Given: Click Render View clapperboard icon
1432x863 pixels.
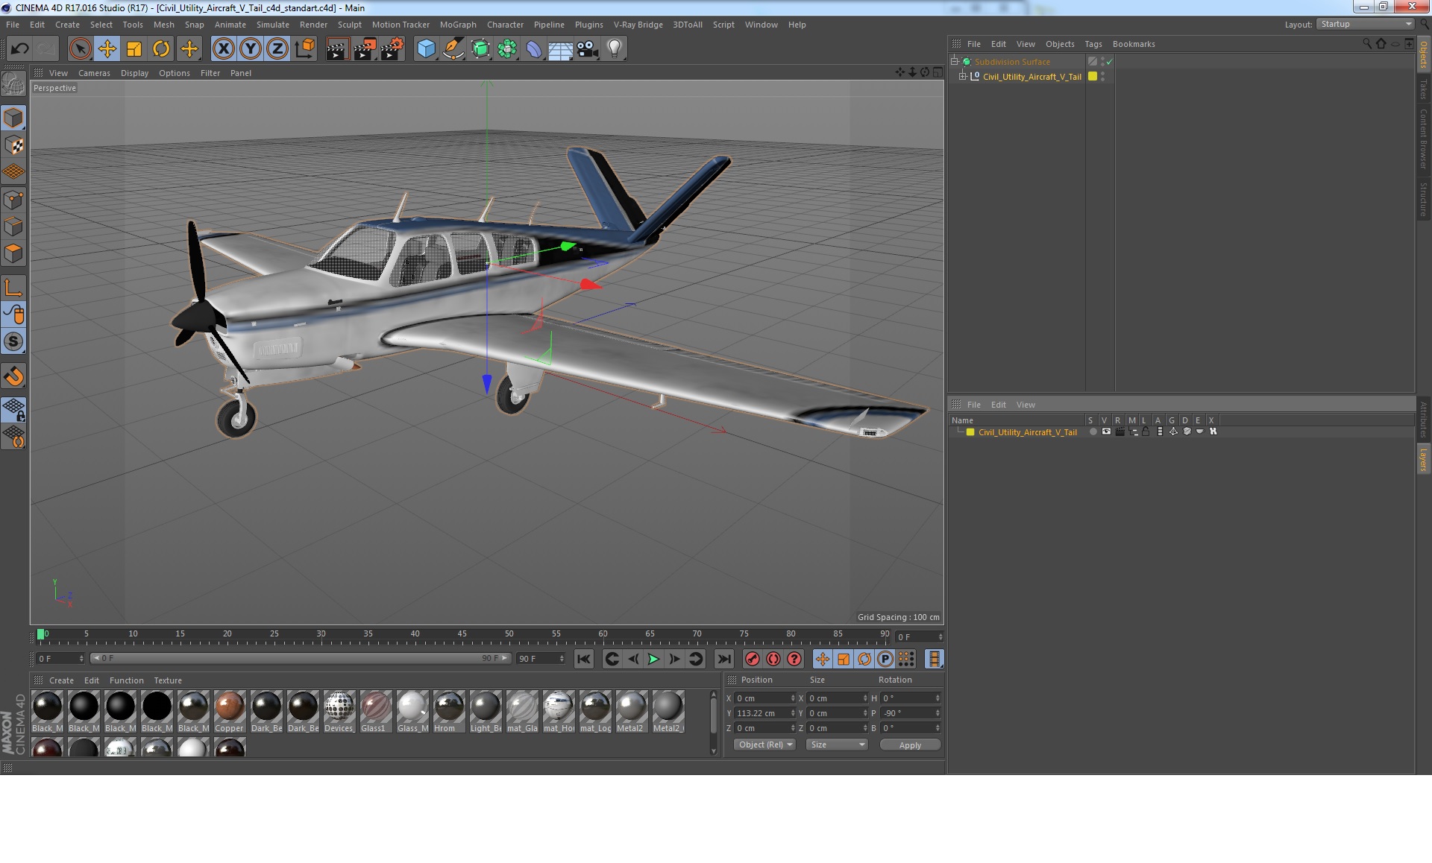Looking at the screenshot, I should (337, 49).
